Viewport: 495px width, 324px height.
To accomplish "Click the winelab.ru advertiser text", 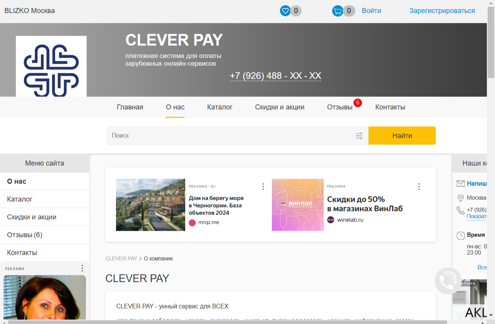I will (350, 220).
